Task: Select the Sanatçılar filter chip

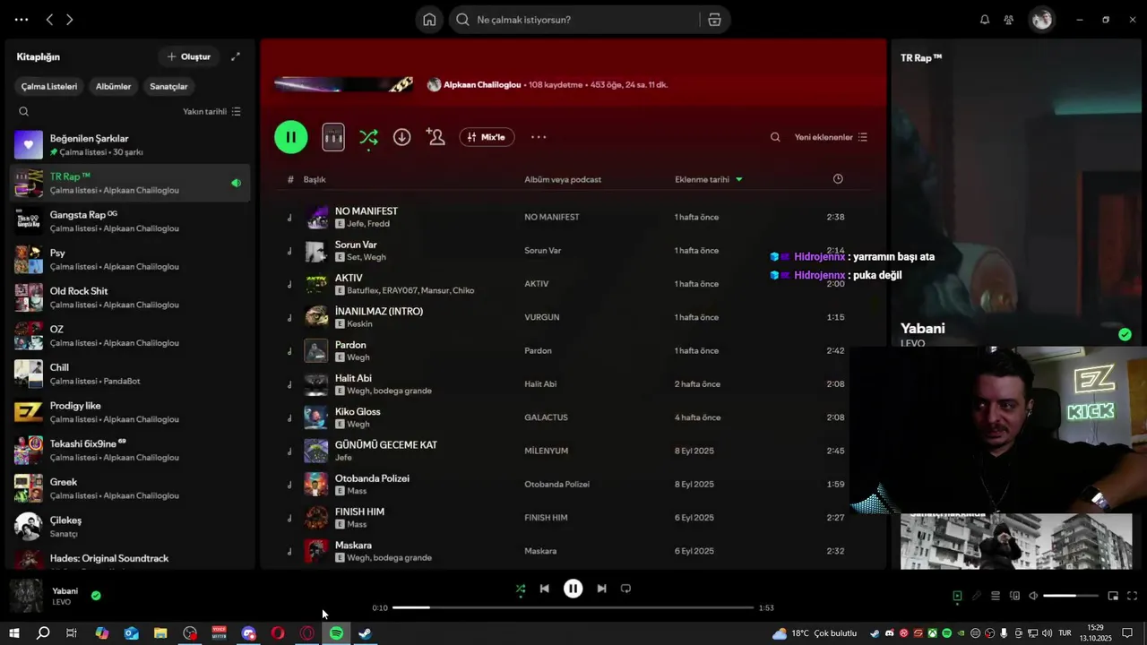Action: (168, 86)
